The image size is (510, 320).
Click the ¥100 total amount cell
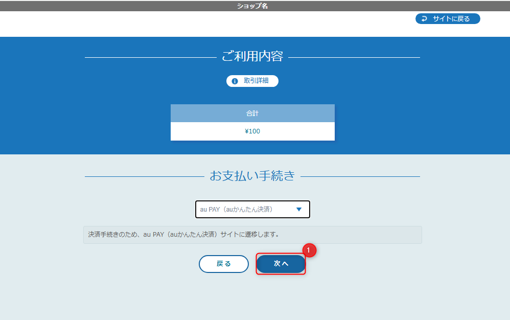pos(252,131)
